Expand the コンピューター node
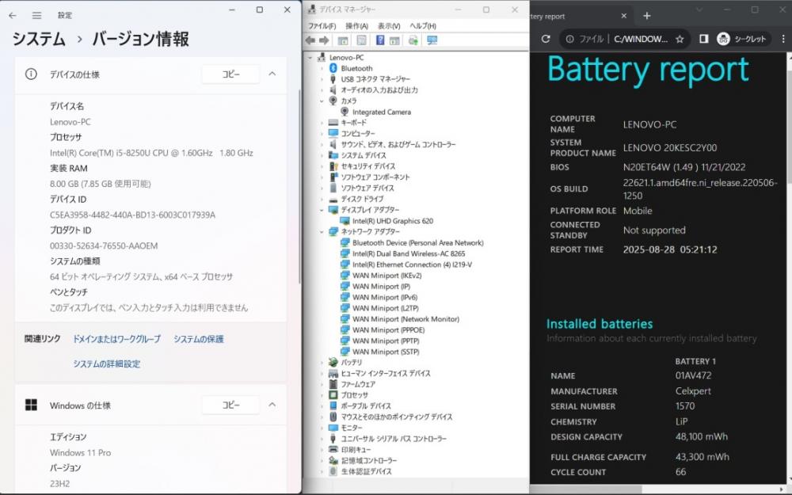The height and width of the screenshot is (495, 792). pos(322,133)
